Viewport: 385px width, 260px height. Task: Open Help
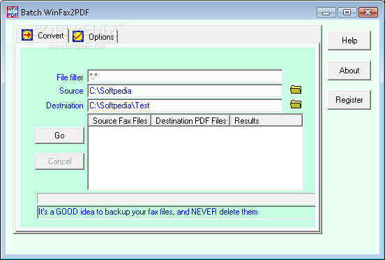coord(349,41)
